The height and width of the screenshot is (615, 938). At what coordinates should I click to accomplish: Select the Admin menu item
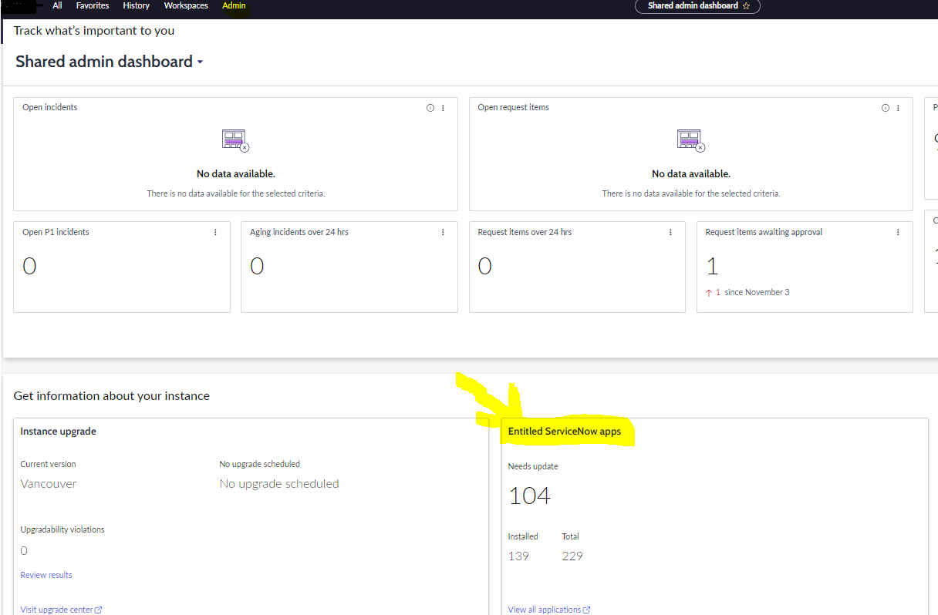234,5
